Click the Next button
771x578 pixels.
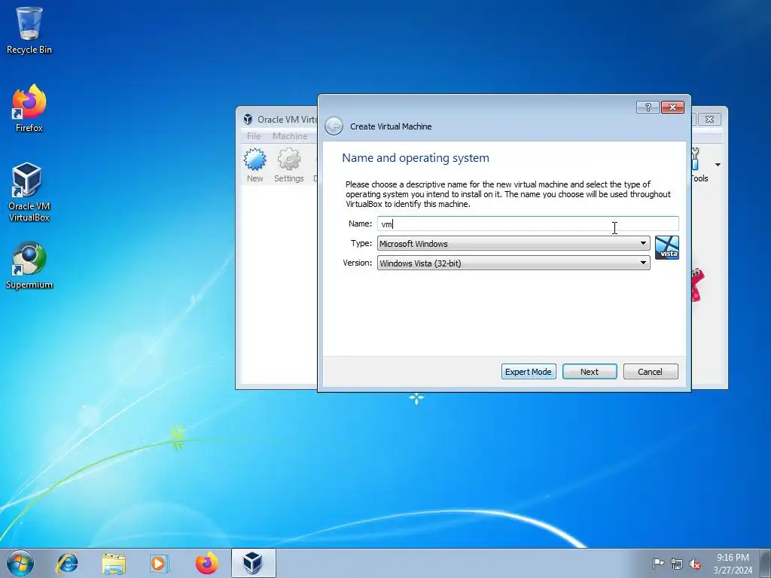(x=590, y=372)
